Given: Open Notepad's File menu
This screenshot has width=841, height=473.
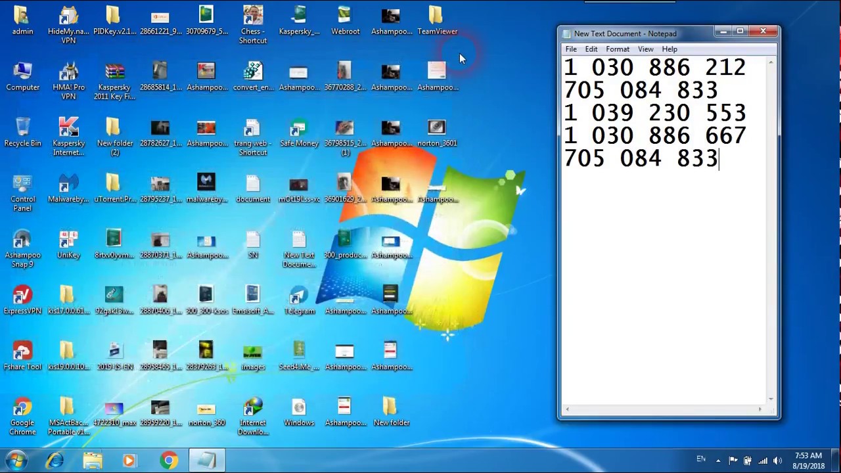Looking at the screenshot, I should [x=571, y=49].
